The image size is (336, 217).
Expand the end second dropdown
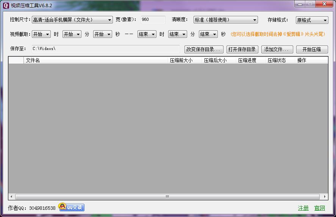click(x=208, y=34)
